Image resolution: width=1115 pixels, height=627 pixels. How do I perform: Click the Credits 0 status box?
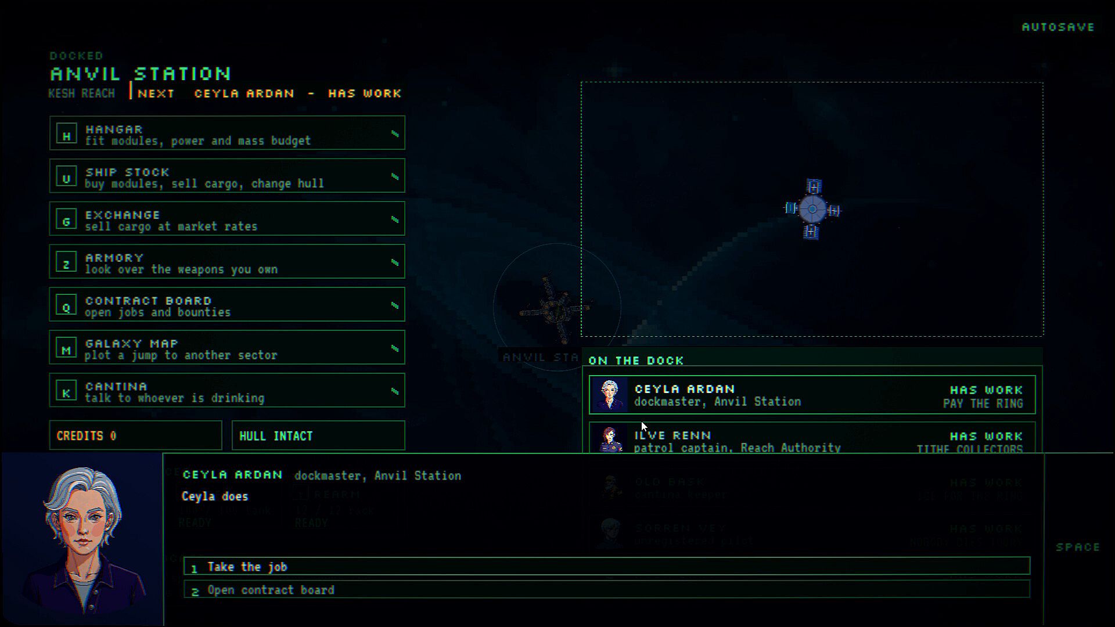click(x=135, y=435)
